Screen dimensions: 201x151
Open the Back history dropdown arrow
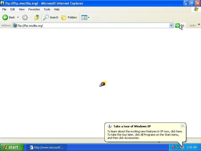coord(18,17)
